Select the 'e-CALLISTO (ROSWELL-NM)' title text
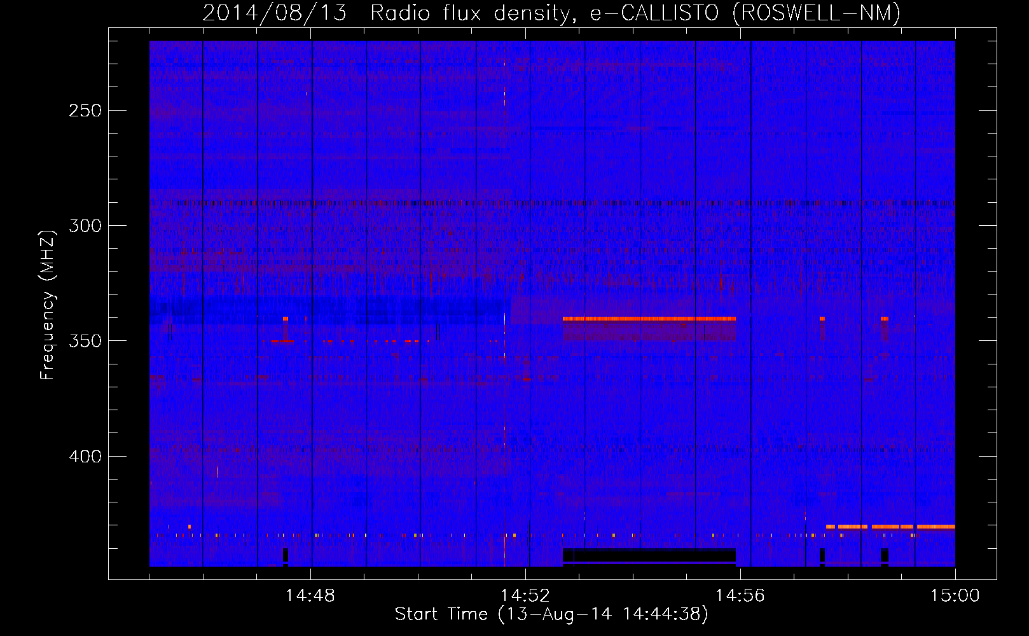 (x=745, y=13)
